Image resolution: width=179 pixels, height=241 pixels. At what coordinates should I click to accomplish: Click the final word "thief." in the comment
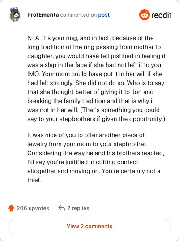tap(34, 180)
